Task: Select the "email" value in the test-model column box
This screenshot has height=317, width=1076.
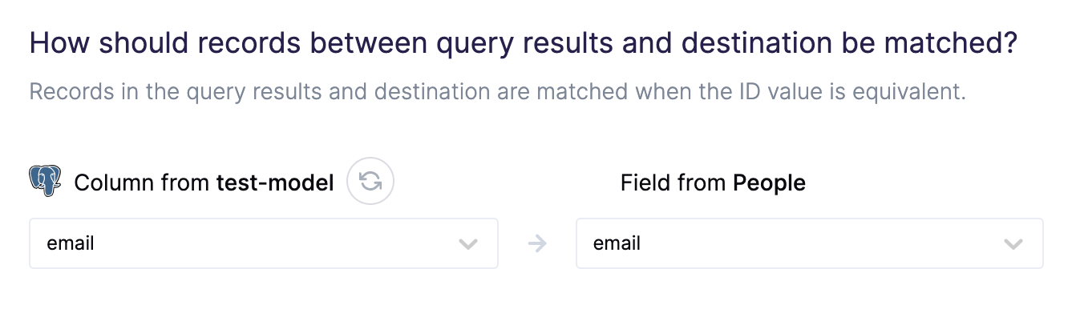Action: click(x=71, y=243)
